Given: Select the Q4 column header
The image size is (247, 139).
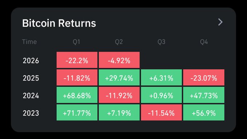Looking at the screenshot, I should pyautogui.click(x=204, y=42).
